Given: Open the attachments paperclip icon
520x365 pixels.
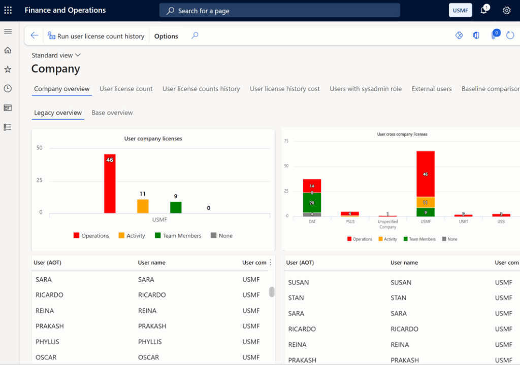Looking at the screenshot, I should [495, 35].
